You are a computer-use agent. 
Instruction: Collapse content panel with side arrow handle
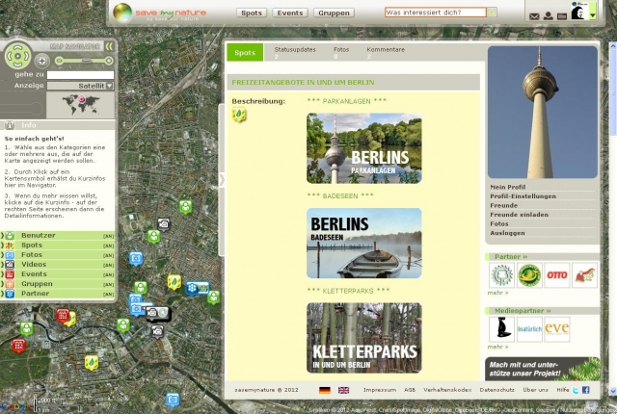[222, 180]
